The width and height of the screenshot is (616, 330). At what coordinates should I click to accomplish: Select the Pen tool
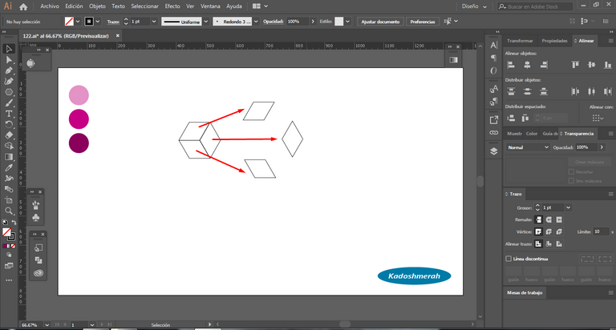[x=9, y=70]
